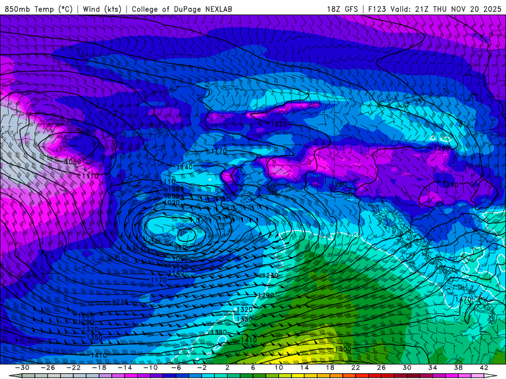Image resolution: width=506 pixels, height=379 pixels.
Task: Click the 960 contour label at the low center
Action: pos(180,248)
